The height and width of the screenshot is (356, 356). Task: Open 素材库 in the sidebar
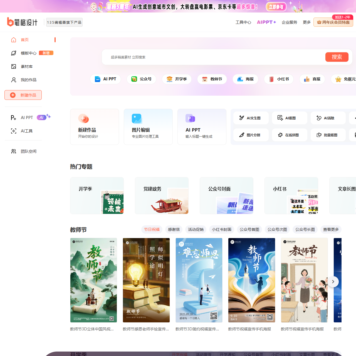coord(26,66)
